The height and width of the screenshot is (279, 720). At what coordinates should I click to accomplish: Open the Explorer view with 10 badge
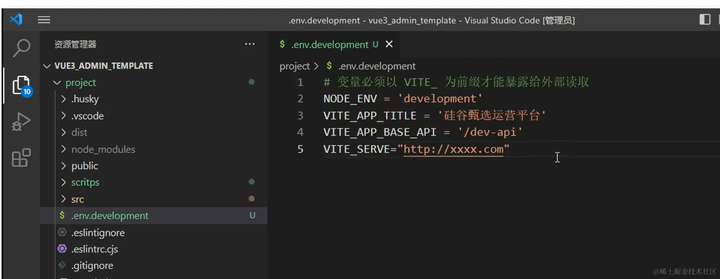(22, 86)
